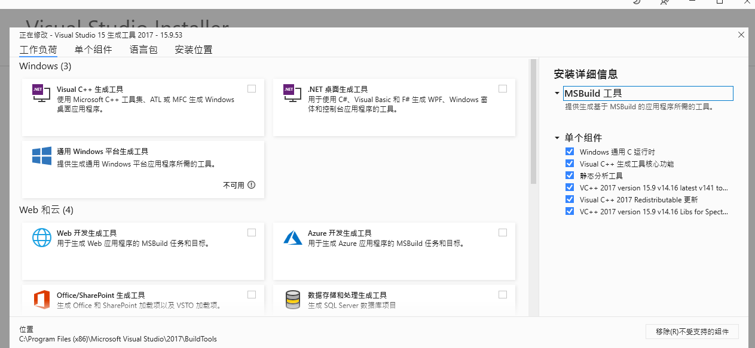Enable the Web 开发生成工具 checkbox
755x348 pixels.
252,232
